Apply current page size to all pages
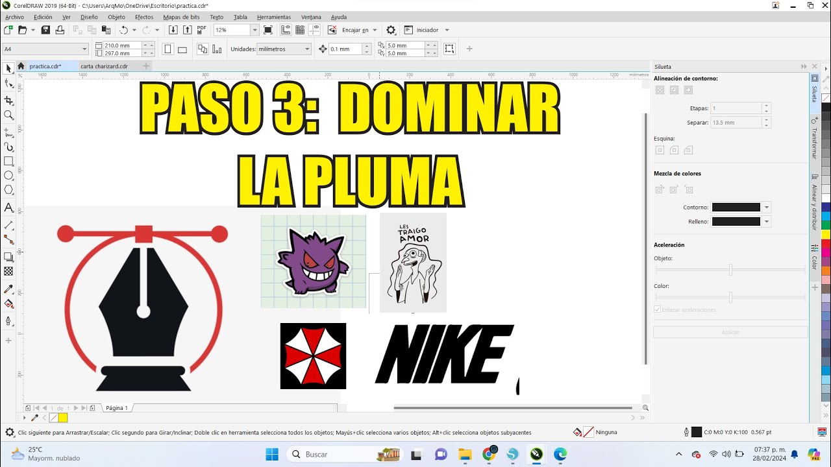831x467 pixels. [202, 49]
